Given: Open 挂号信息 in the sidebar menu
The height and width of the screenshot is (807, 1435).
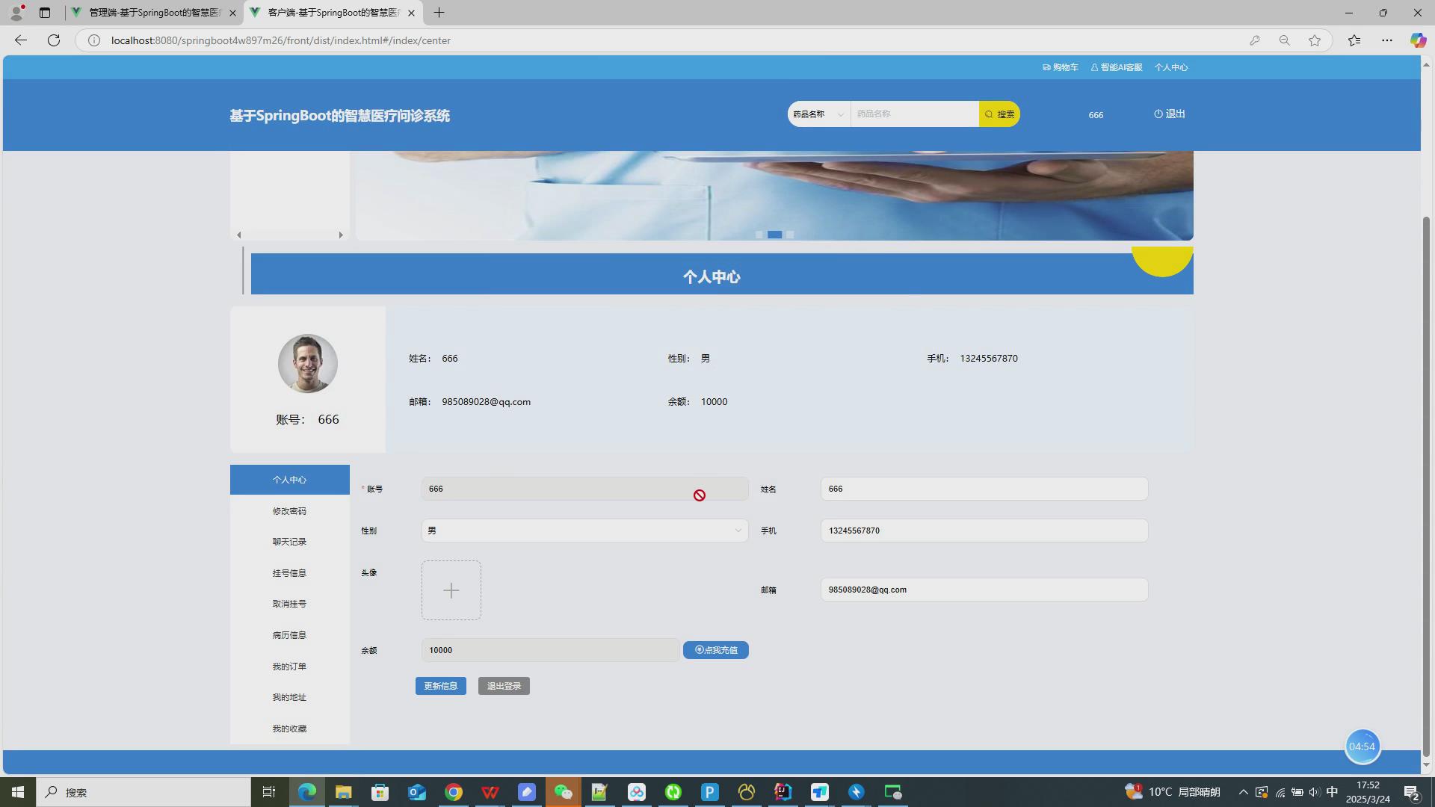Looking at the screenshot, I should click(x=289, y=573).
